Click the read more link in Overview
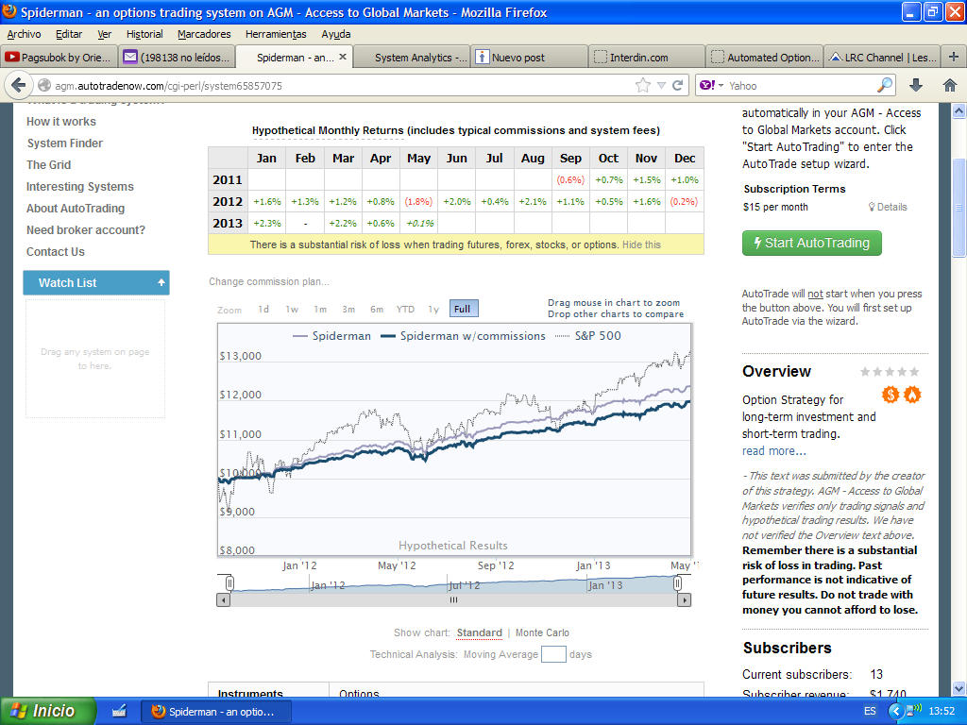This screenshot has width=967, height=725. click(774, 450)
